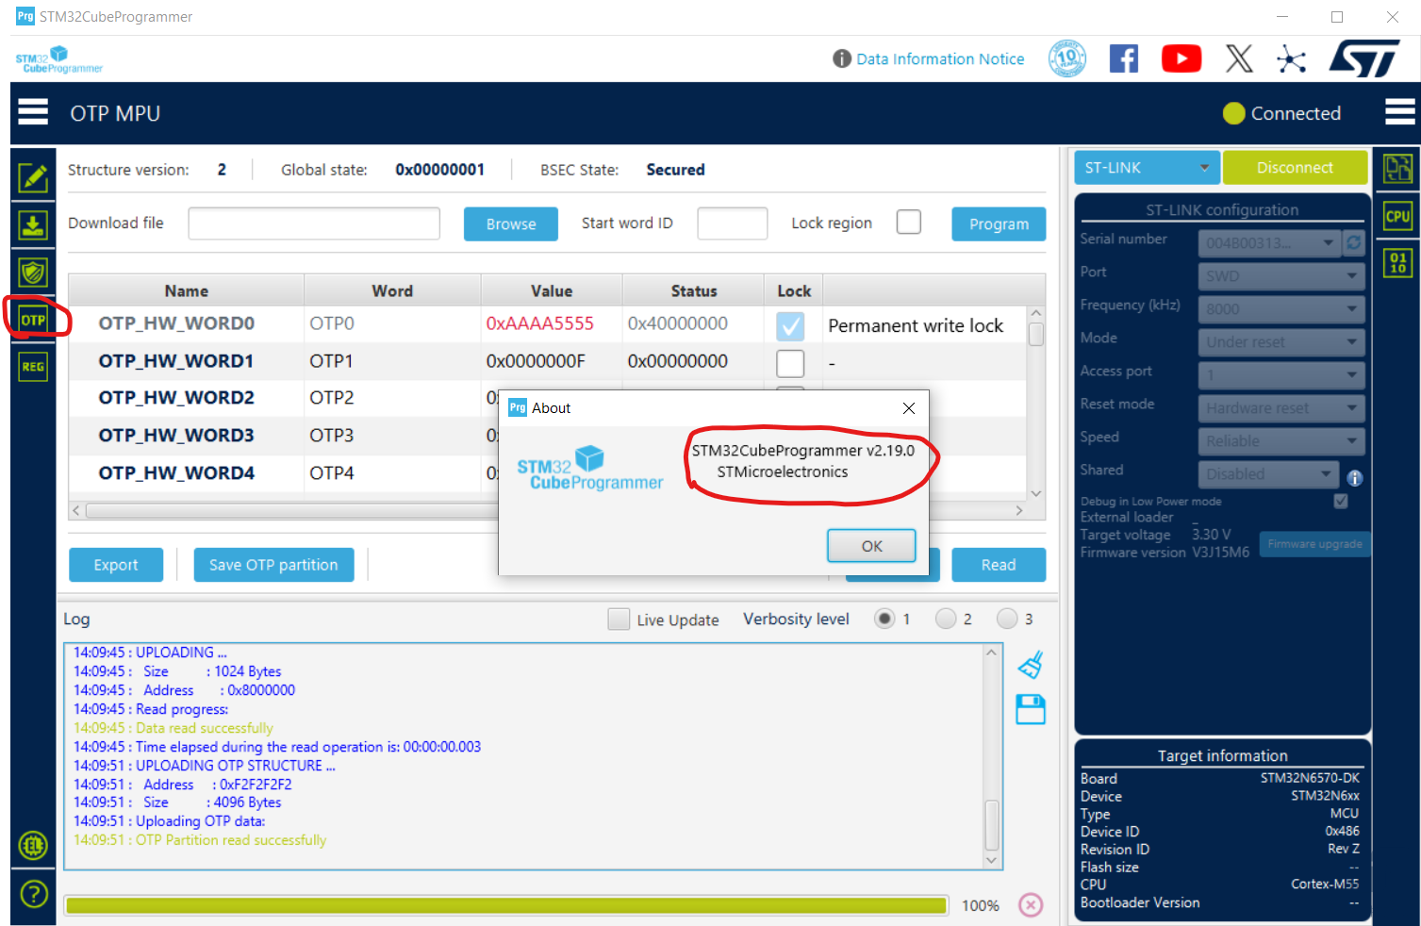Save the log with the floppy icon
The image size is (1421, 926).
(x=1031, y=709)
